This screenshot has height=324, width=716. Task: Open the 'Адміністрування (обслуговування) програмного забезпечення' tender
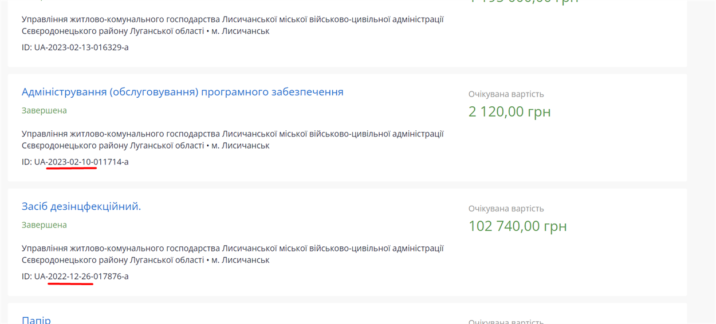(182, 92)
